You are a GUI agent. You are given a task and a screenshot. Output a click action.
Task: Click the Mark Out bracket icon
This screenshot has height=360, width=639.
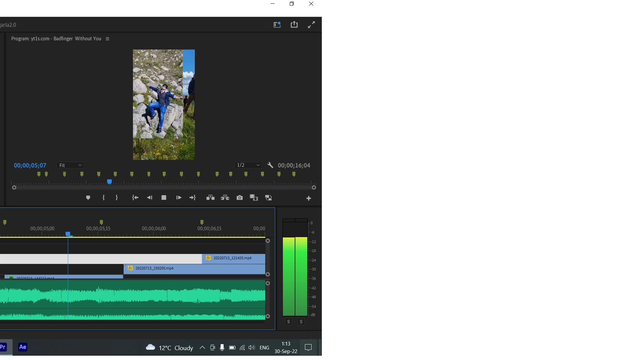coord(117,198)
